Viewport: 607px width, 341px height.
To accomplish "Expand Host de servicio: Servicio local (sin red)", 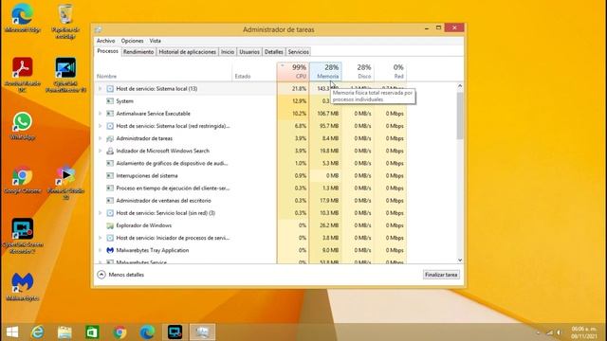I will click(101, 213).
